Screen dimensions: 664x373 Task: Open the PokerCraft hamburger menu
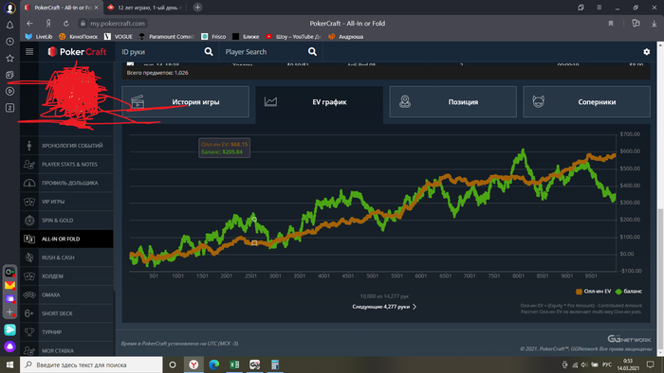29,51
